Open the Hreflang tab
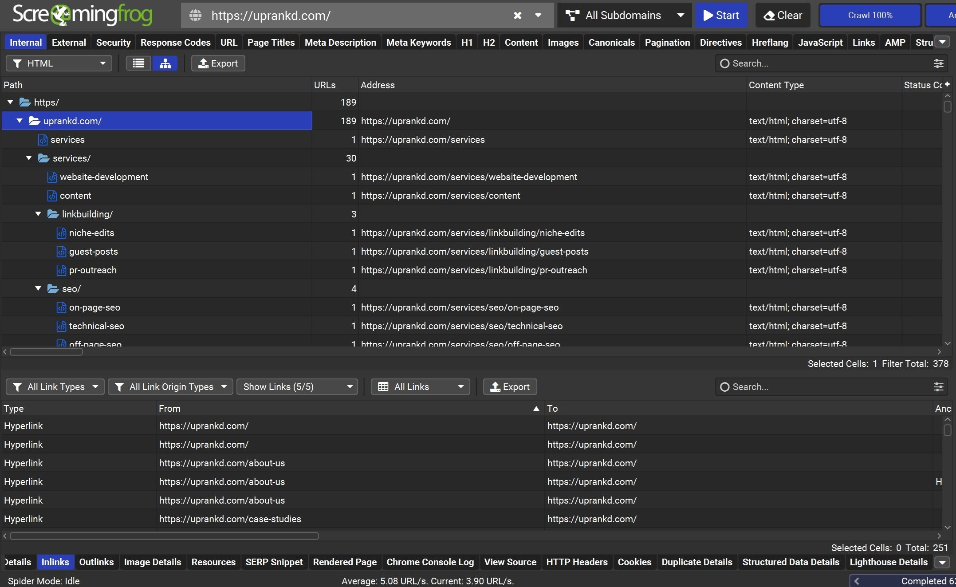 [x=770, y=43]
